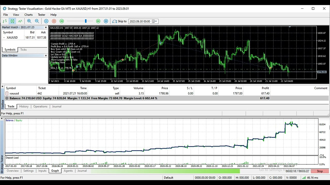The width and height of the screenshot is (330, 185).
Task: Close the Data Window panel
Action: click(46, 55)
